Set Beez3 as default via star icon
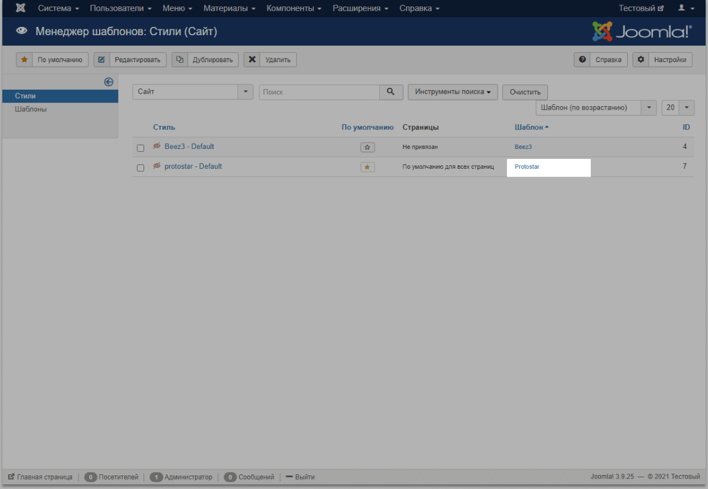The height and width of the screenshot is (489, 708). click(x=367, y=147)
